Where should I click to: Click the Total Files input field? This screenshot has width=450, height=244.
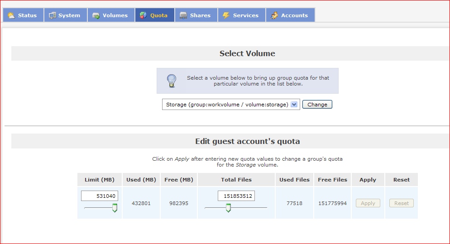pyautogui.click(x=236, y=196)
